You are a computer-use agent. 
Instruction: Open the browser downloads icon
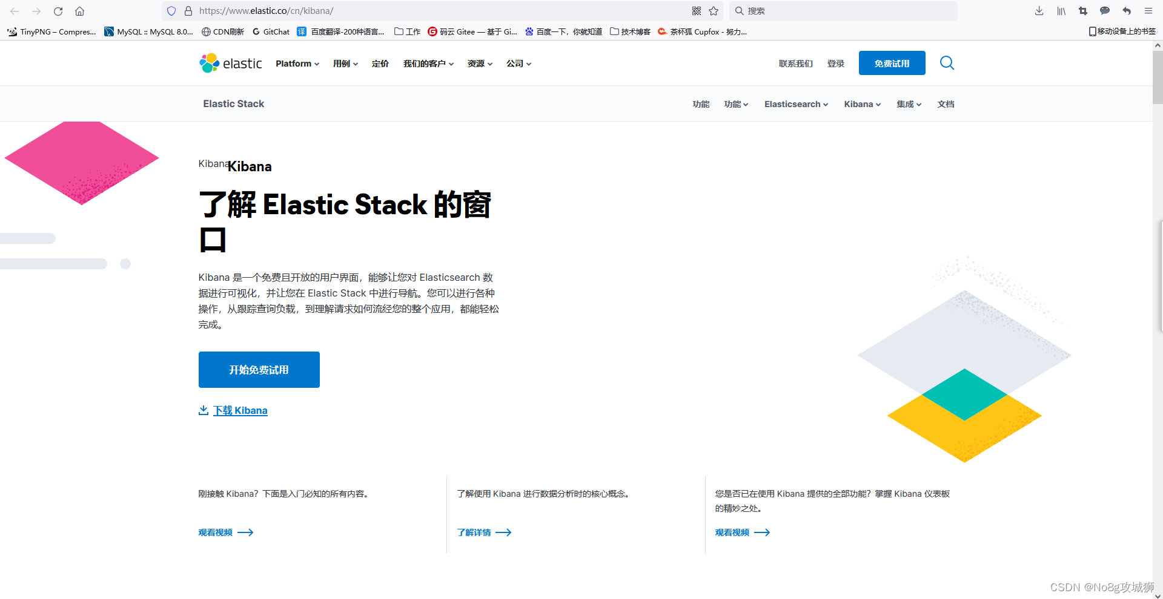pyautogui.click(x=1038, y=11)
